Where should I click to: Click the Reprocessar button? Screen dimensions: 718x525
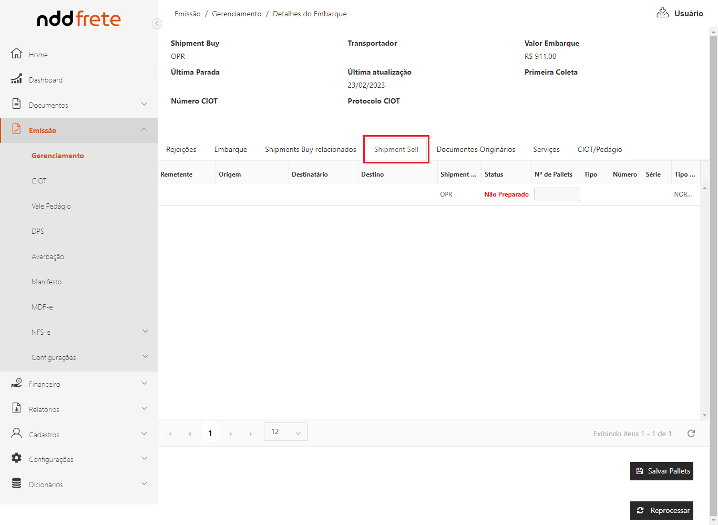pyautogui.click(x=661, y=510)
